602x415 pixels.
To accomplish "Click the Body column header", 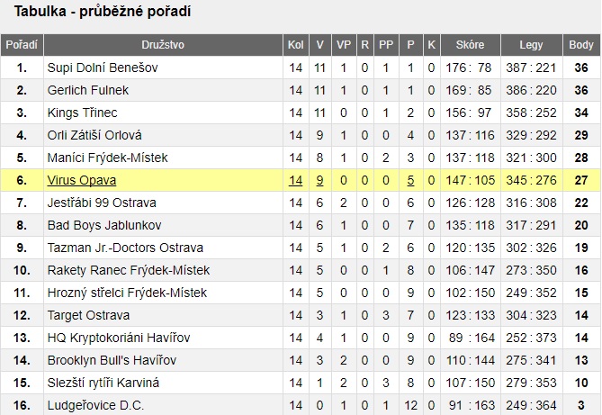I will coord(581,45).
